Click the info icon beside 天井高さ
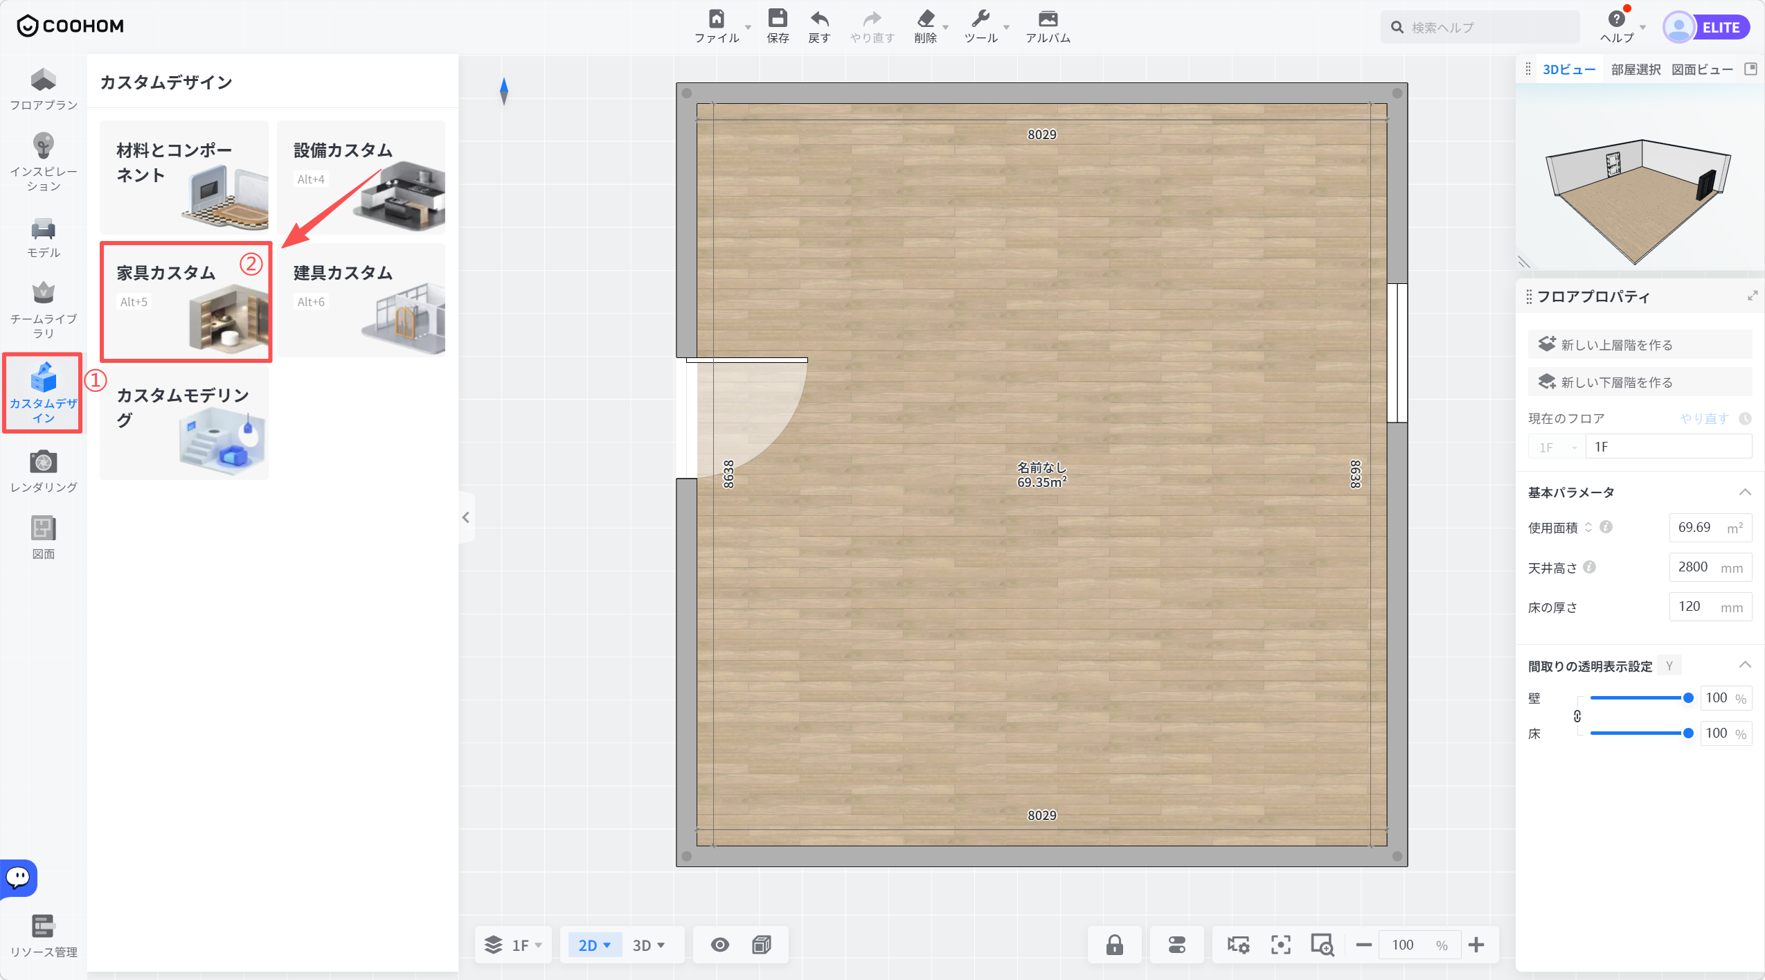The width and height of the screenshot is (1765, 980). click(x=1589, y=567)
